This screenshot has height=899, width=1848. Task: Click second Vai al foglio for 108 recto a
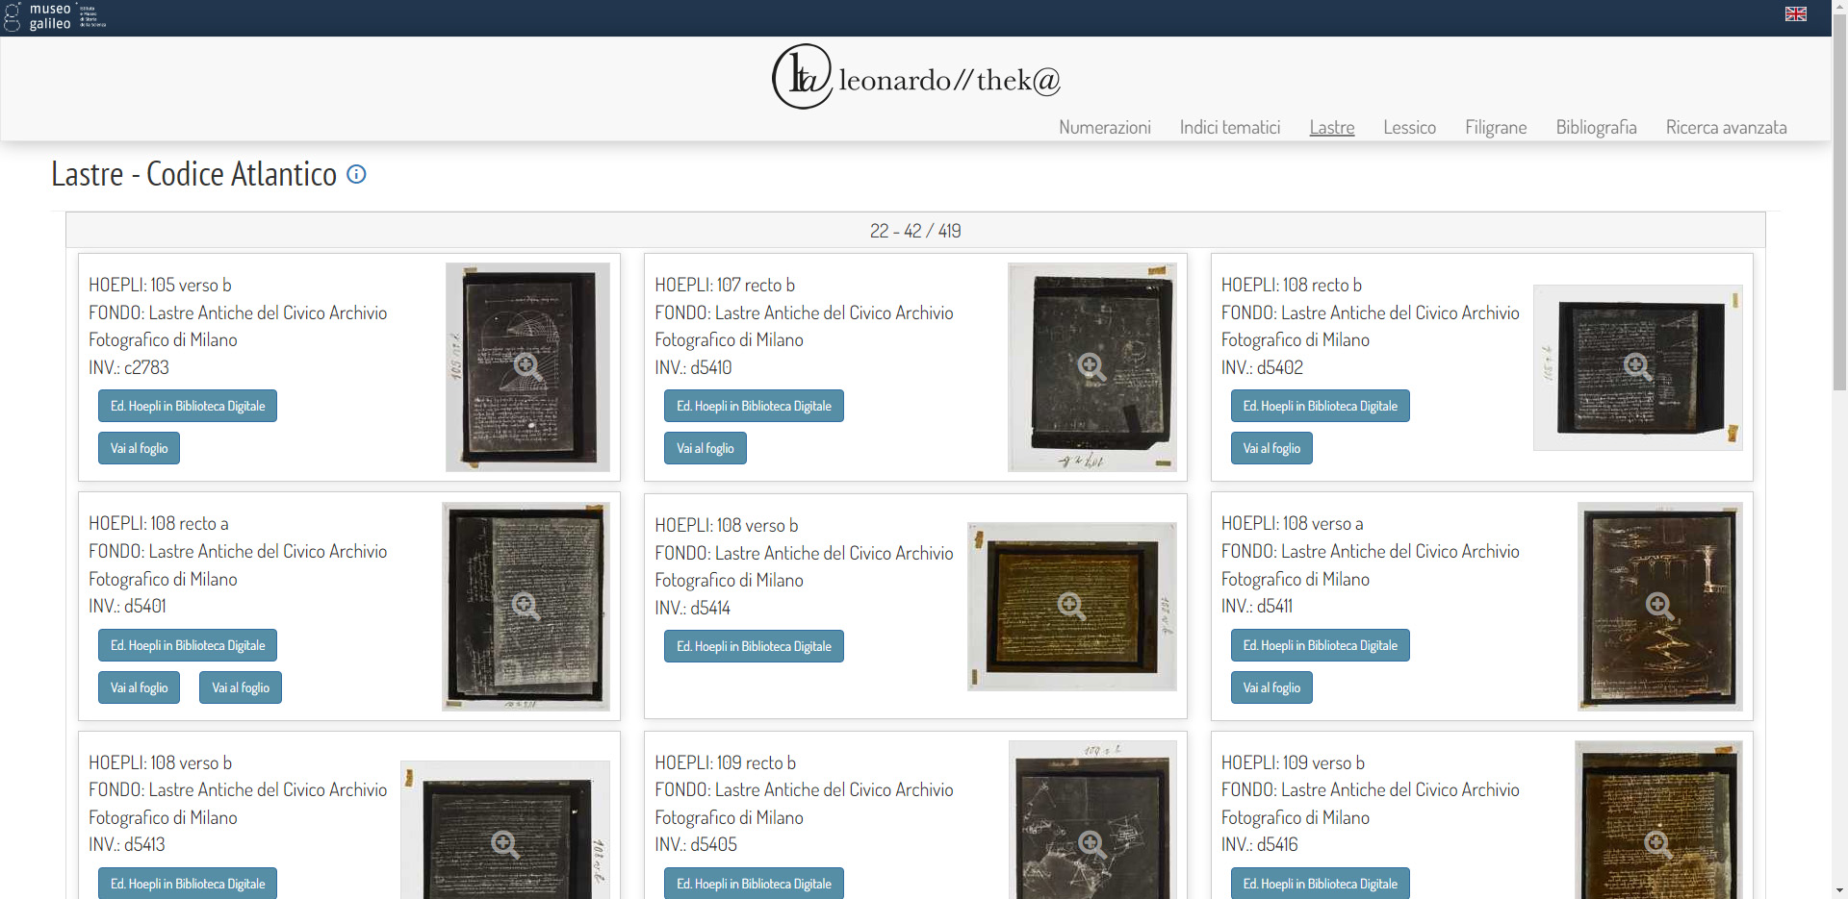(x=241, y=687)
